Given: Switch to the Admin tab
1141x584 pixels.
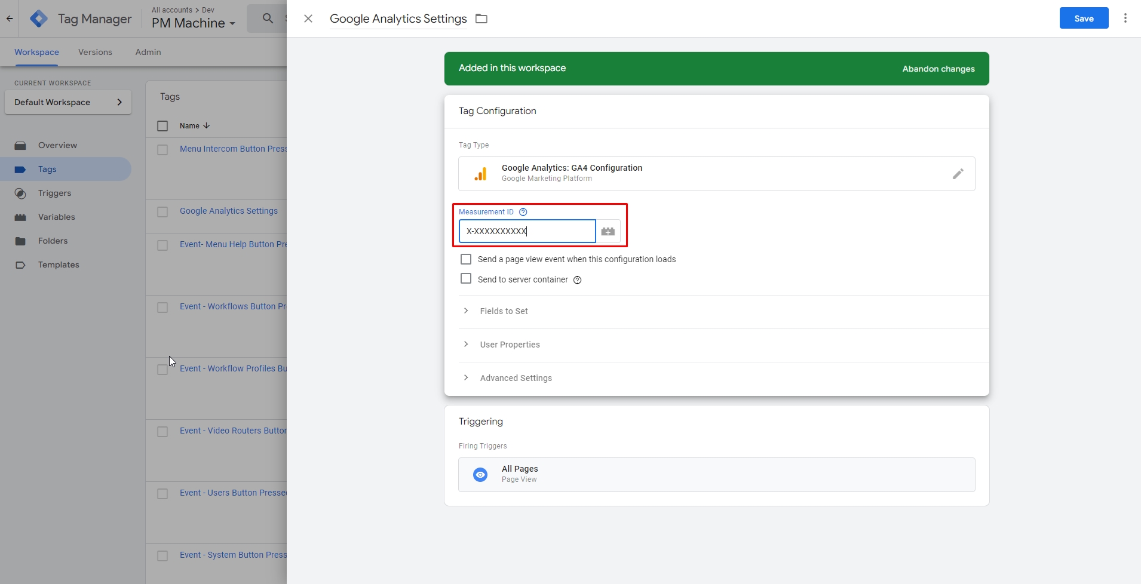Looking at the screenshot, I should click(148, 52).
